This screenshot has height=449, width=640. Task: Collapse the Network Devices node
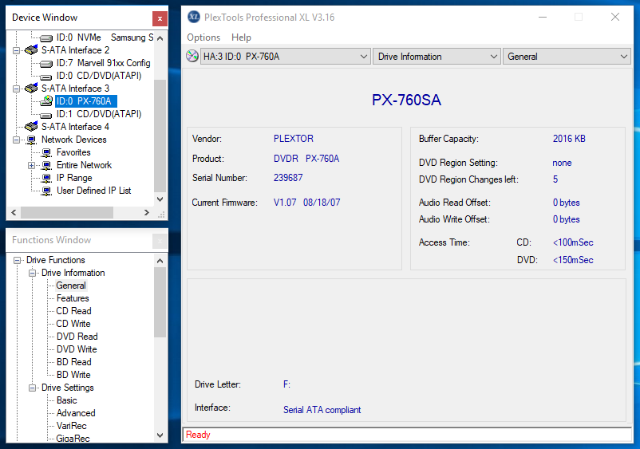pyautogui.click(x=16, y=140)
